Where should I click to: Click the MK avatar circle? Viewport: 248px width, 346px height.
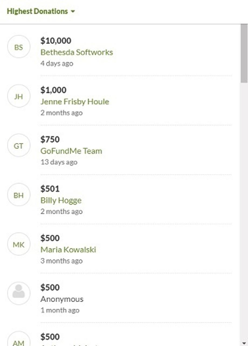pyautogui.click(x=19, y=245)
